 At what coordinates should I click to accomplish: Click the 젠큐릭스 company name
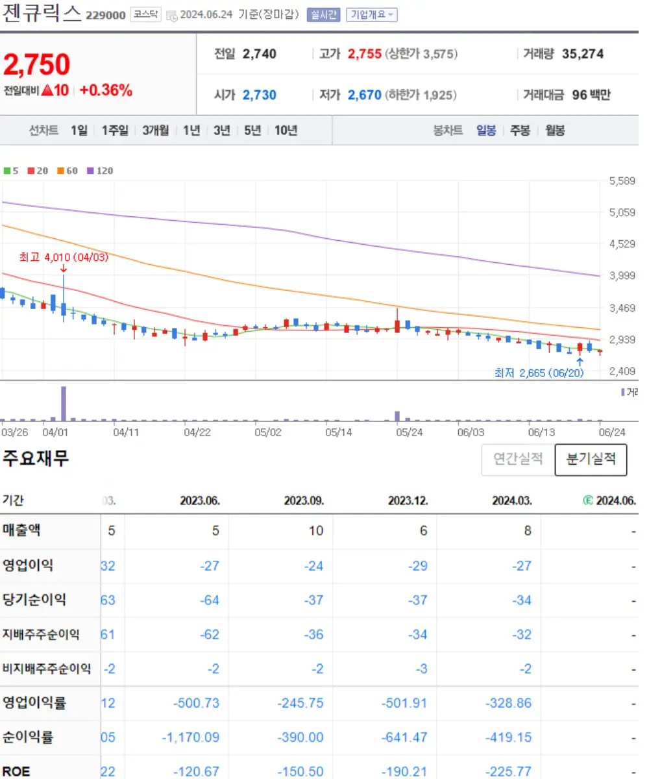tap(42, 14)
